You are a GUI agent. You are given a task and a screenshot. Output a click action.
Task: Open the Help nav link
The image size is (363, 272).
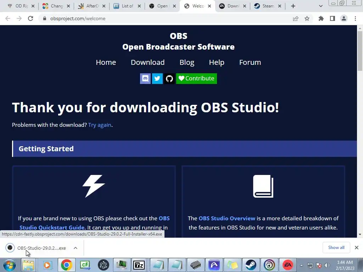pos(217,62)
